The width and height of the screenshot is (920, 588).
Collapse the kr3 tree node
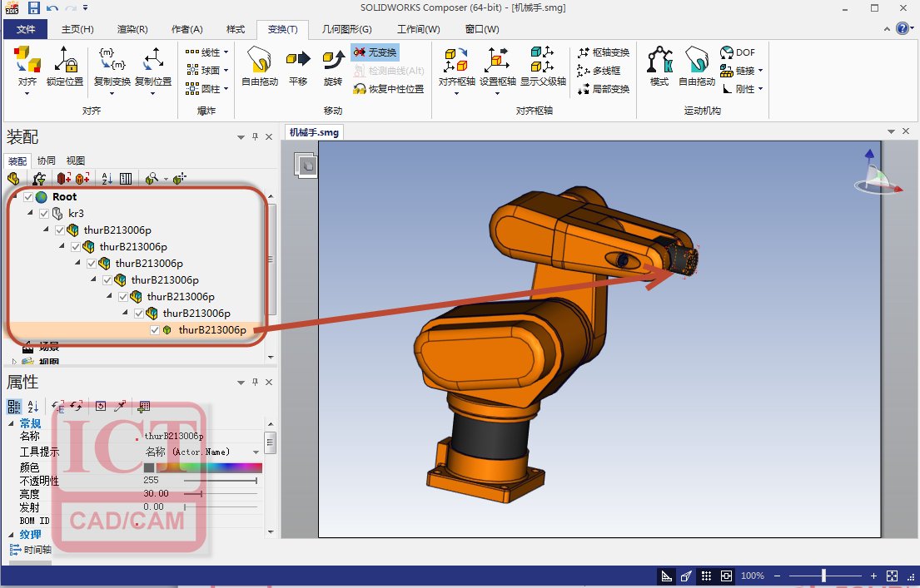click(31, 214)
